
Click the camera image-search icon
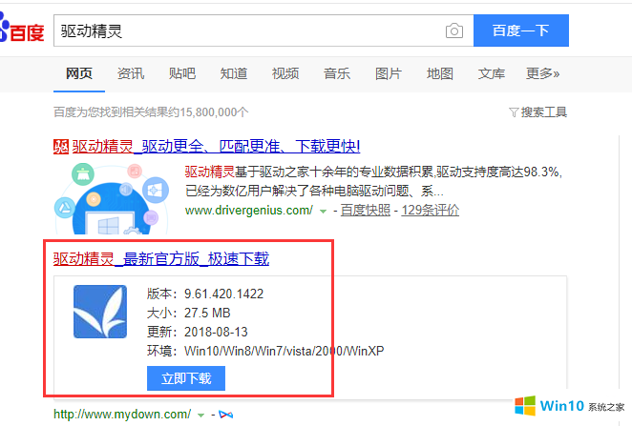(453, 30)
